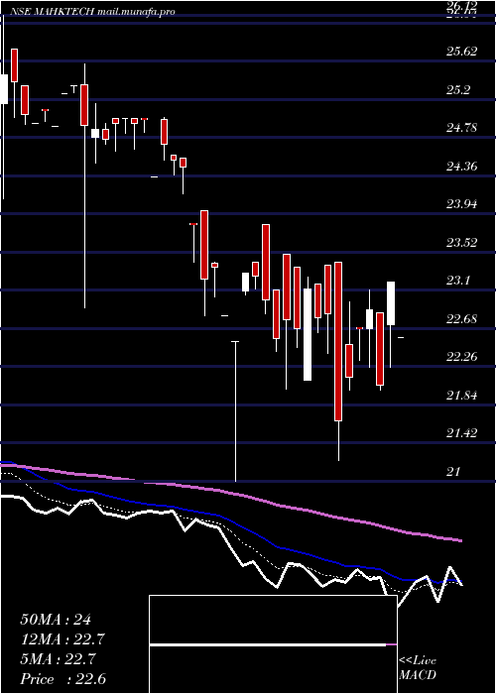
Task: Click the 25.2 price axis label
Action: 458,90
